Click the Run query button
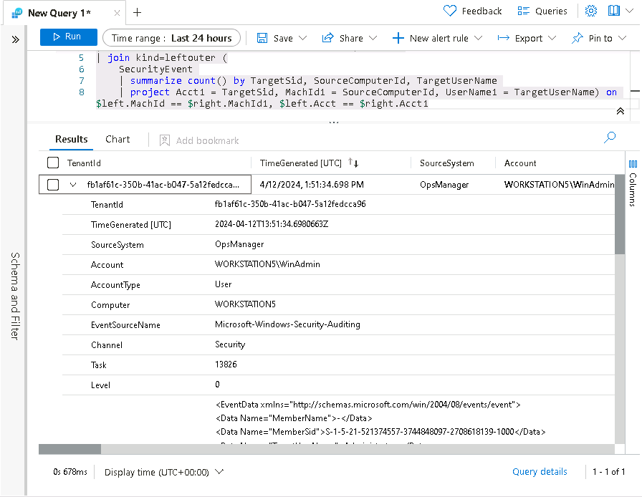642x497 pixels. 68,37
